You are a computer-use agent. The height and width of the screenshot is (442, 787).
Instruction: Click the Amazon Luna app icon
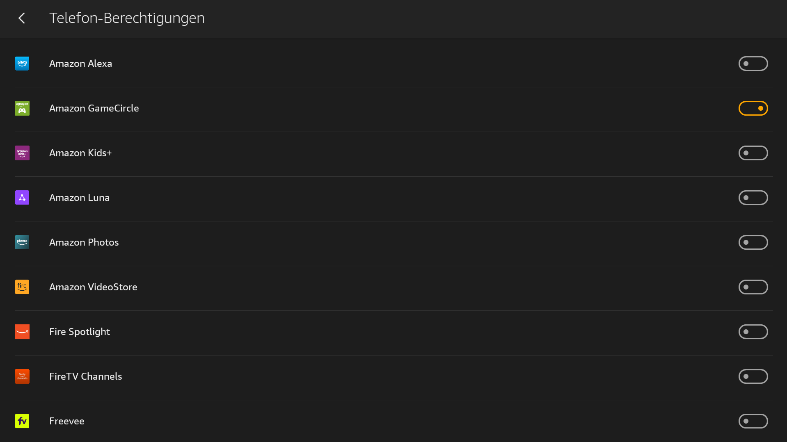pyautogui.click(x=22, y=198)
